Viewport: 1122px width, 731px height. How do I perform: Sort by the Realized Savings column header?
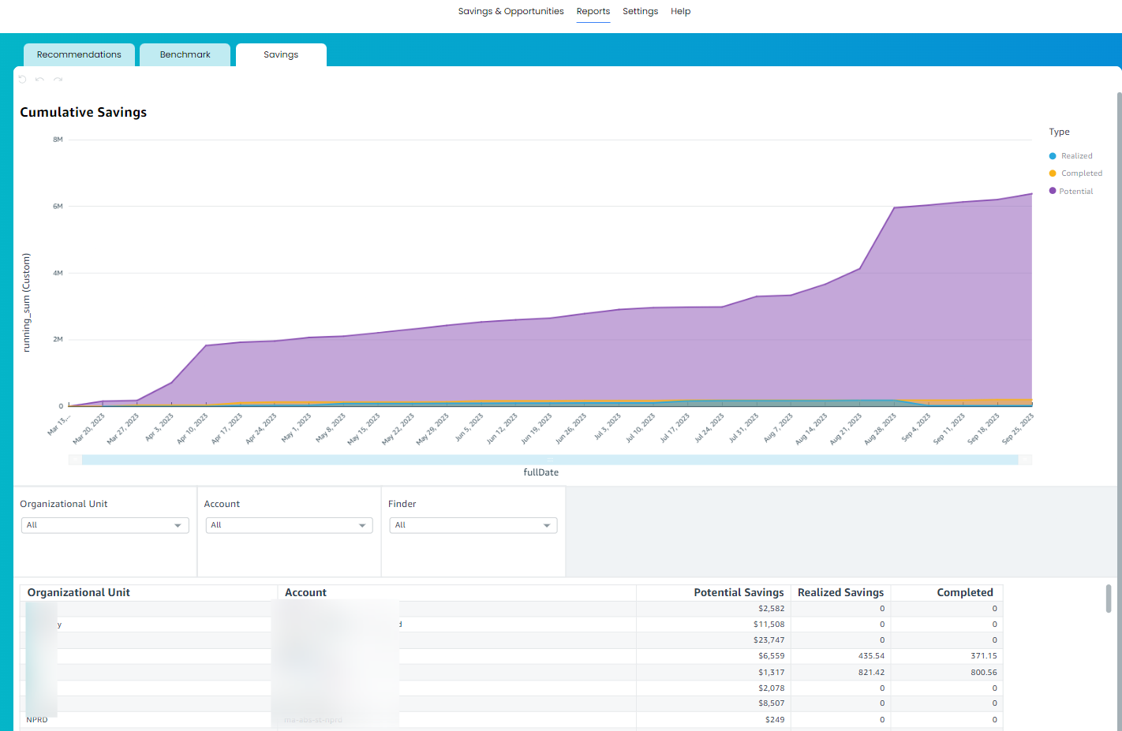pos(840,592)
